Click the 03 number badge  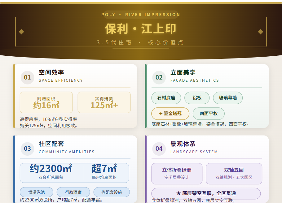[x=27, y=149]
